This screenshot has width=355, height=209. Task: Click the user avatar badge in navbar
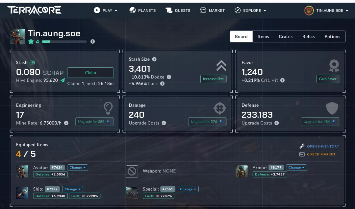click(x=309, y=11)
